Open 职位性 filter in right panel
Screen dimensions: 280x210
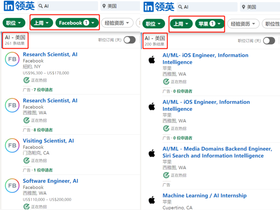[x=271, y=24]
